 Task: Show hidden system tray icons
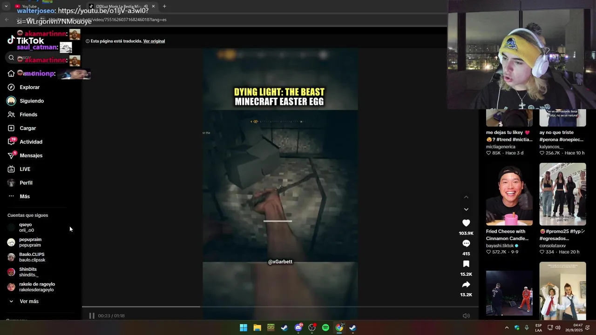[x=507, y=328]
